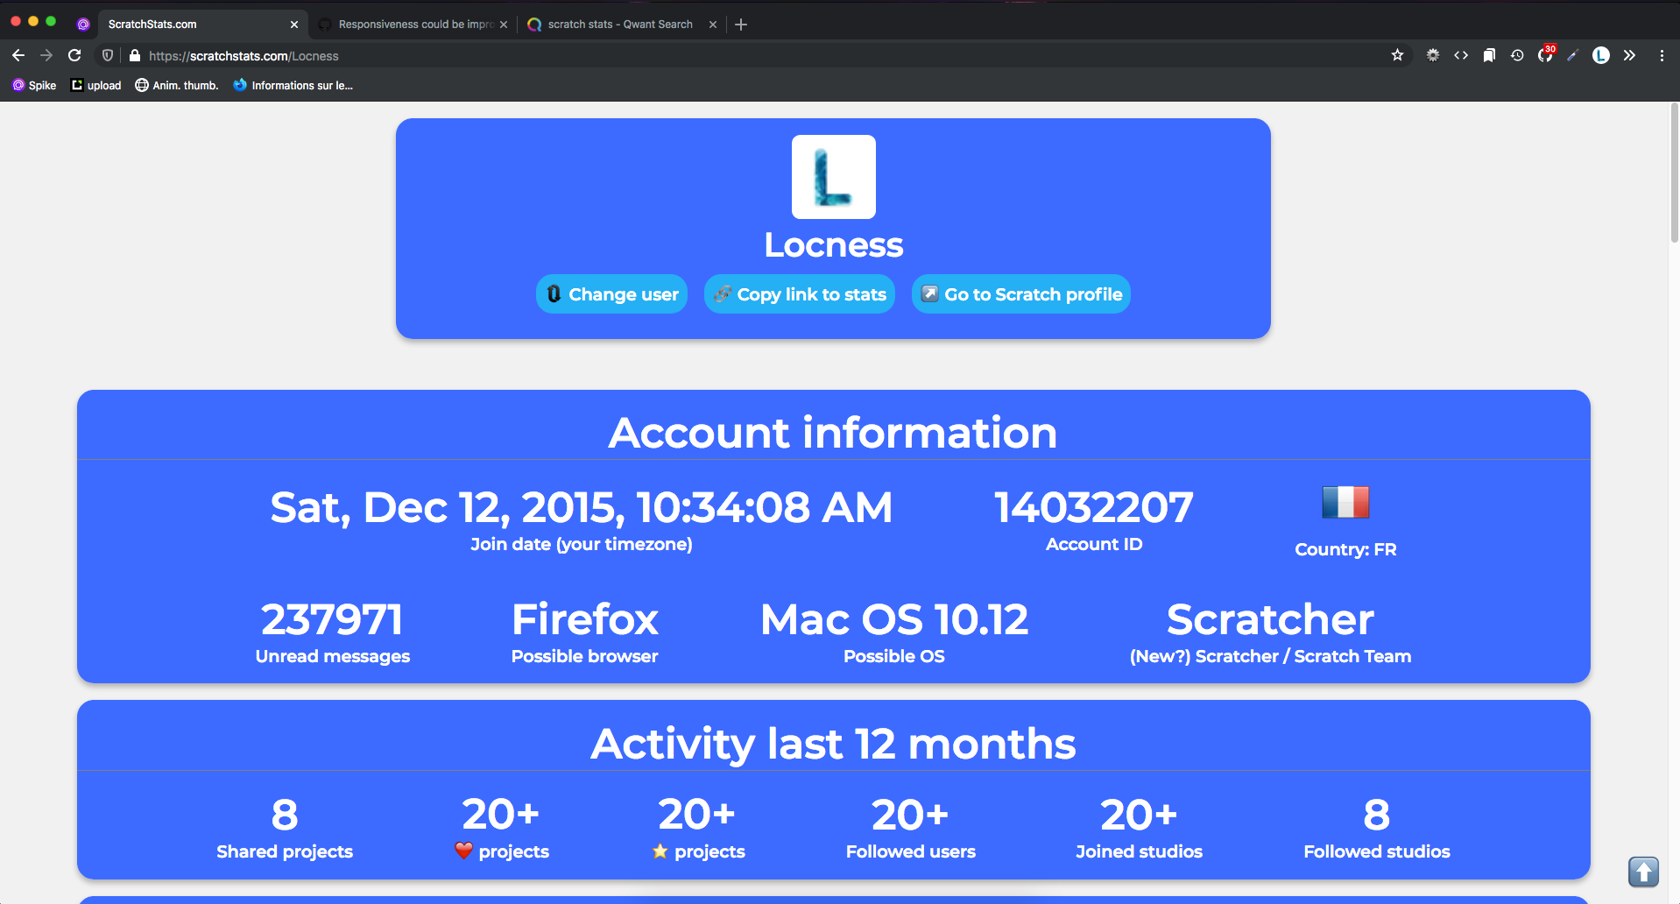The height and width of the screenshot is (904, 1680).
Task: Open the 'Informations sur le...' bookmark folder
Action: click(293, 85)
